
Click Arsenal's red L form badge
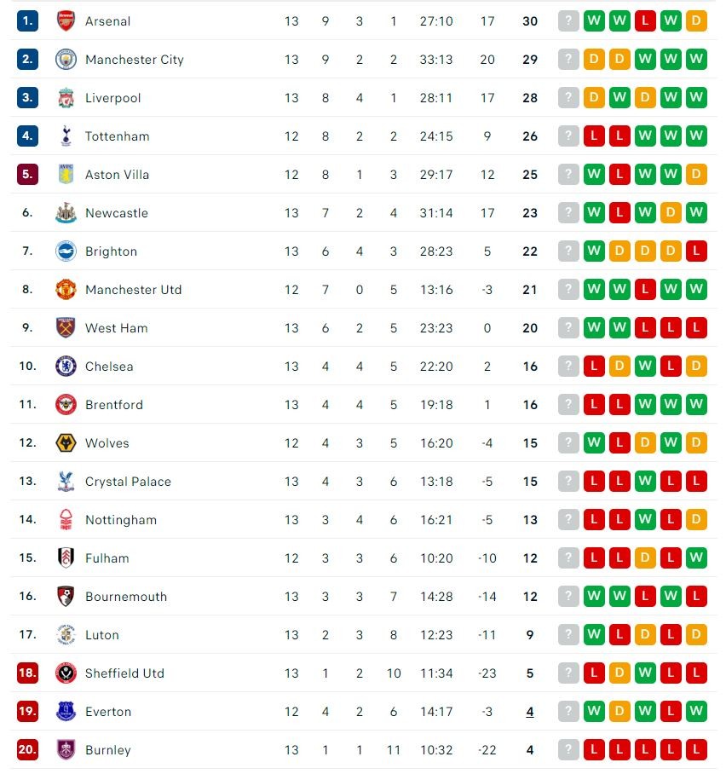pyautogui.click(x=645, y=21)
